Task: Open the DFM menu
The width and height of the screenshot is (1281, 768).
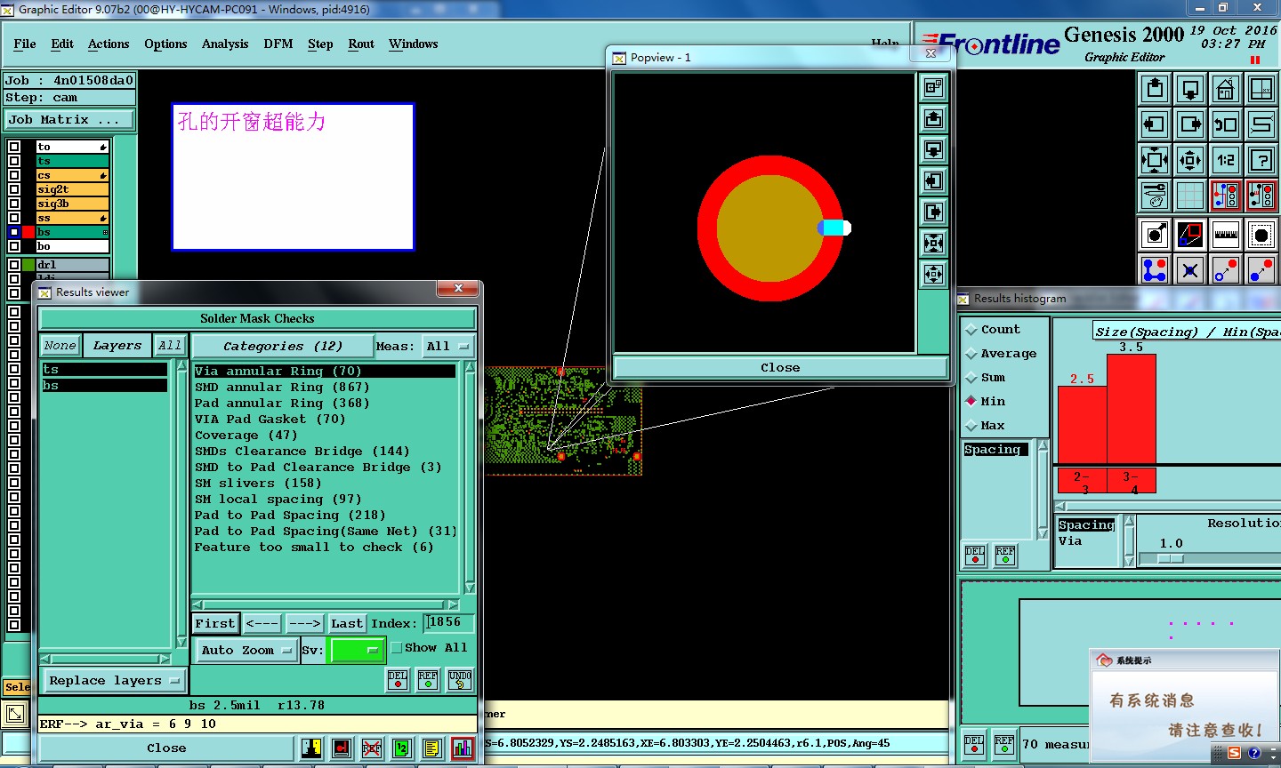Action: pyautogui.click(x=278, y=44)
